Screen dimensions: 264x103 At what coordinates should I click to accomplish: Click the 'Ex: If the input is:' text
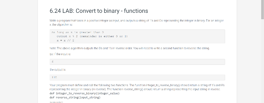(60, 54)
